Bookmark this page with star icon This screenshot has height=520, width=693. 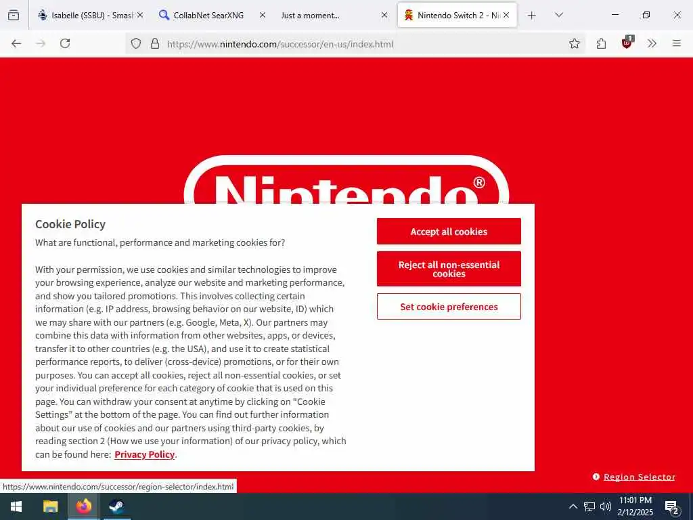pos(574,43)
